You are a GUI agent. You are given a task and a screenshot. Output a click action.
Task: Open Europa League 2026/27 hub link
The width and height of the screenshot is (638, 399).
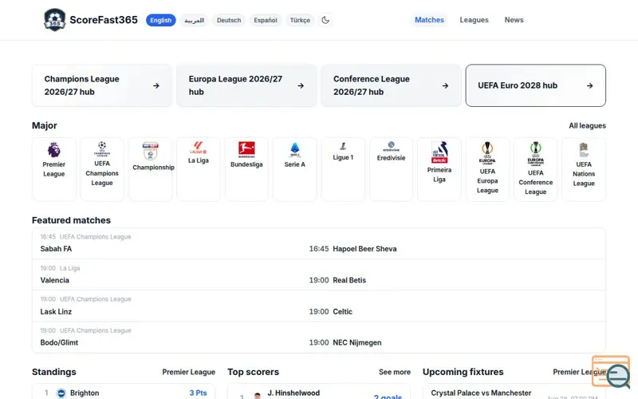coord(246,85)
